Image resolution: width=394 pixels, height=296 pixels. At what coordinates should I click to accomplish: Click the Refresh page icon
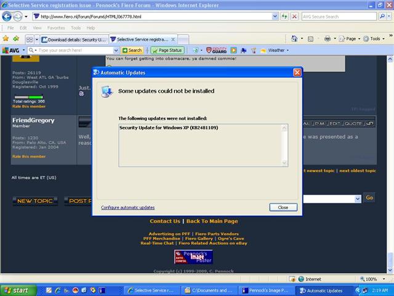pyautogui.click(x=284, y=17)
